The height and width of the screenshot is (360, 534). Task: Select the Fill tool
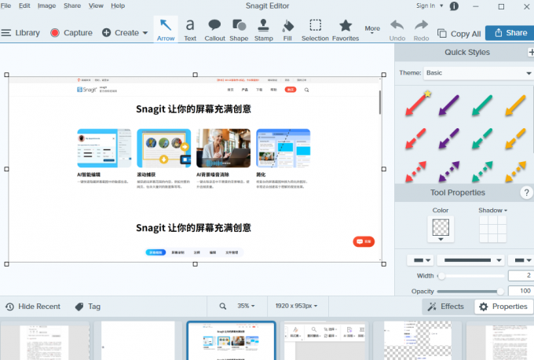(x=287, y=30)
